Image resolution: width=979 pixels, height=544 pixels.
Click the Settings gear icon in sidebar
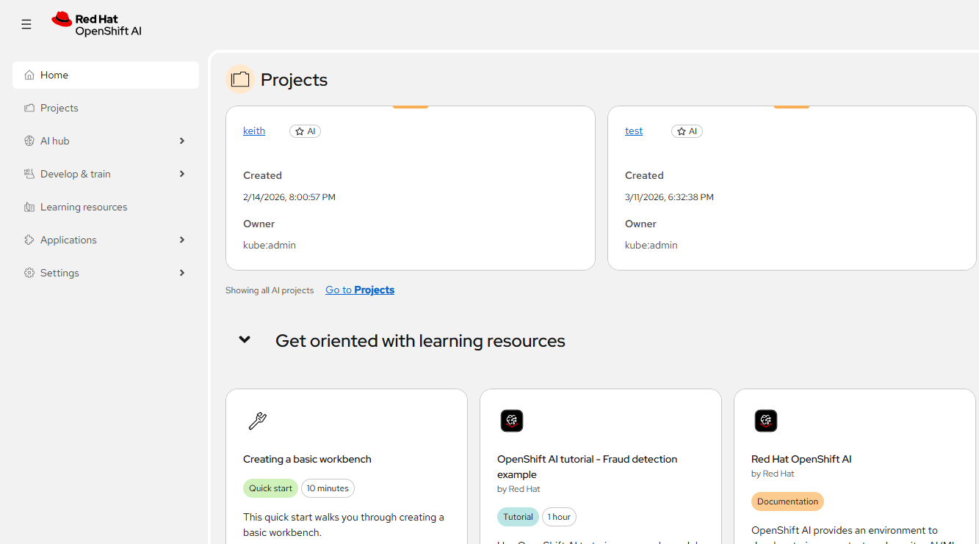point(29,273)
